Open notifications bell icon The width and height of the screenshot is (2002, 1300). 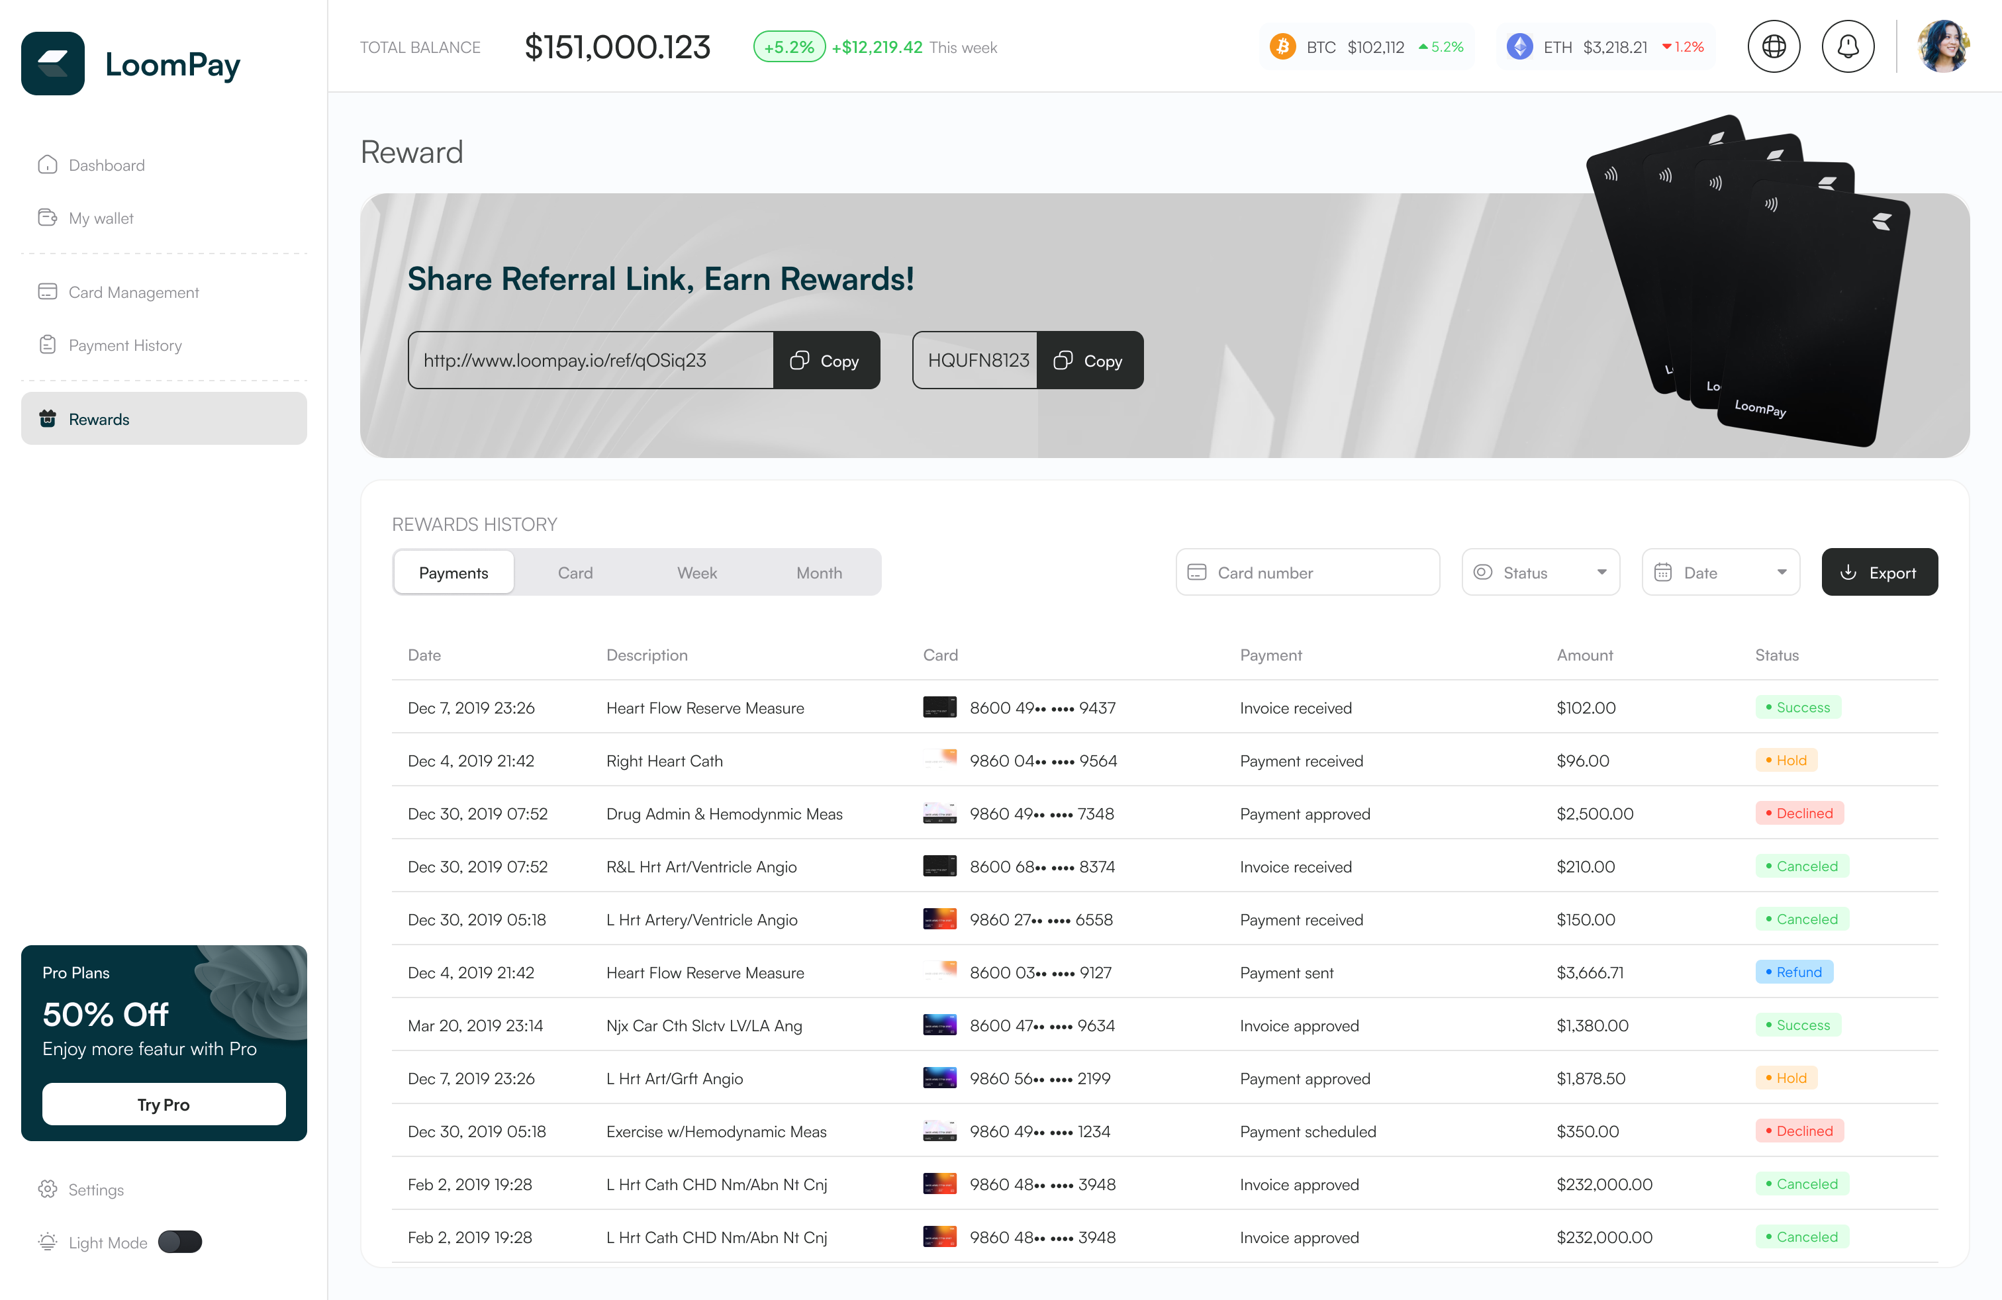coord(1847,47)
